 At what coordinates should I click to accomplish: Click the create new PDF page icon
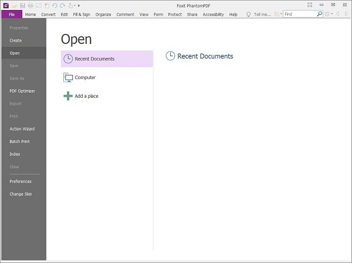coord(47,6)
